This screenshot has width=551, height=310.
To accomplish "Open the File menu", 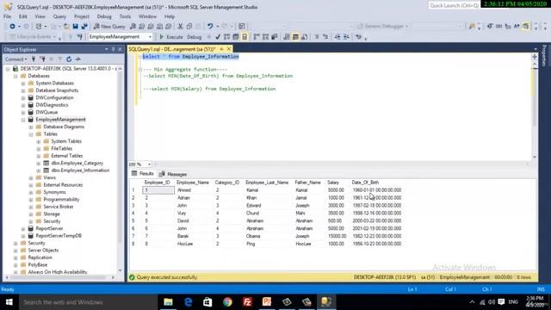I will (x=7, y=16).
